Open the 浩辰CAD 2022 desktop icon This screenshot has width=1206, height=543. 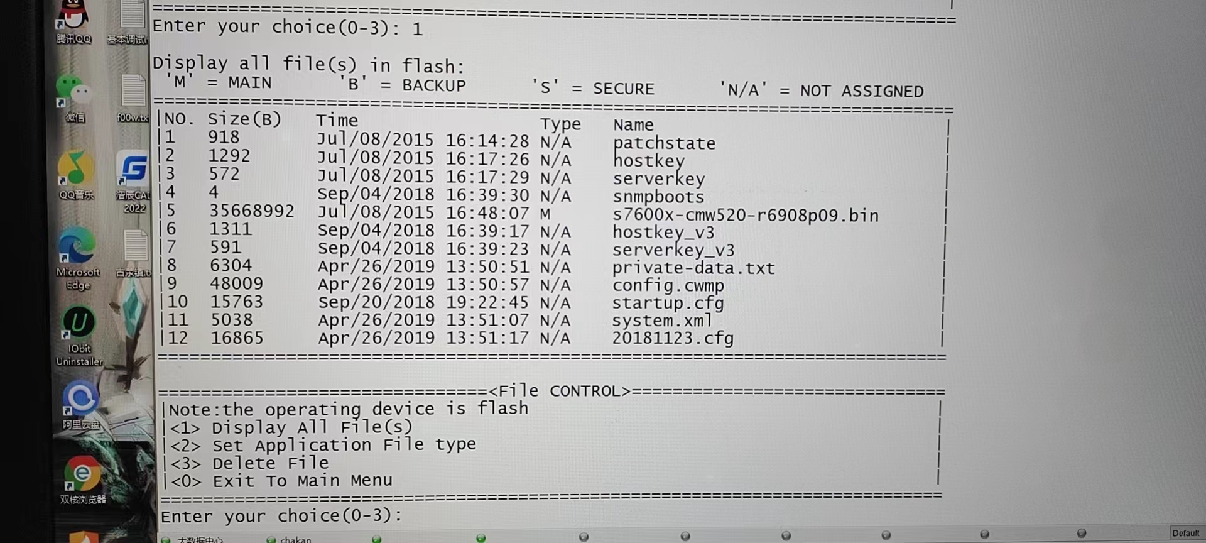point(133,170)
